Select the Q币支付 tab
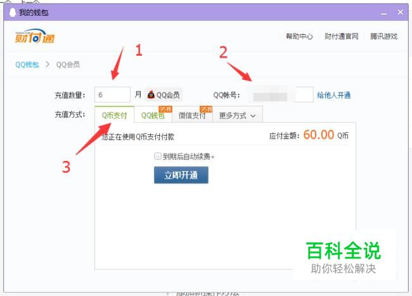This screenshot has height=296, width=412. pos(114,115)
